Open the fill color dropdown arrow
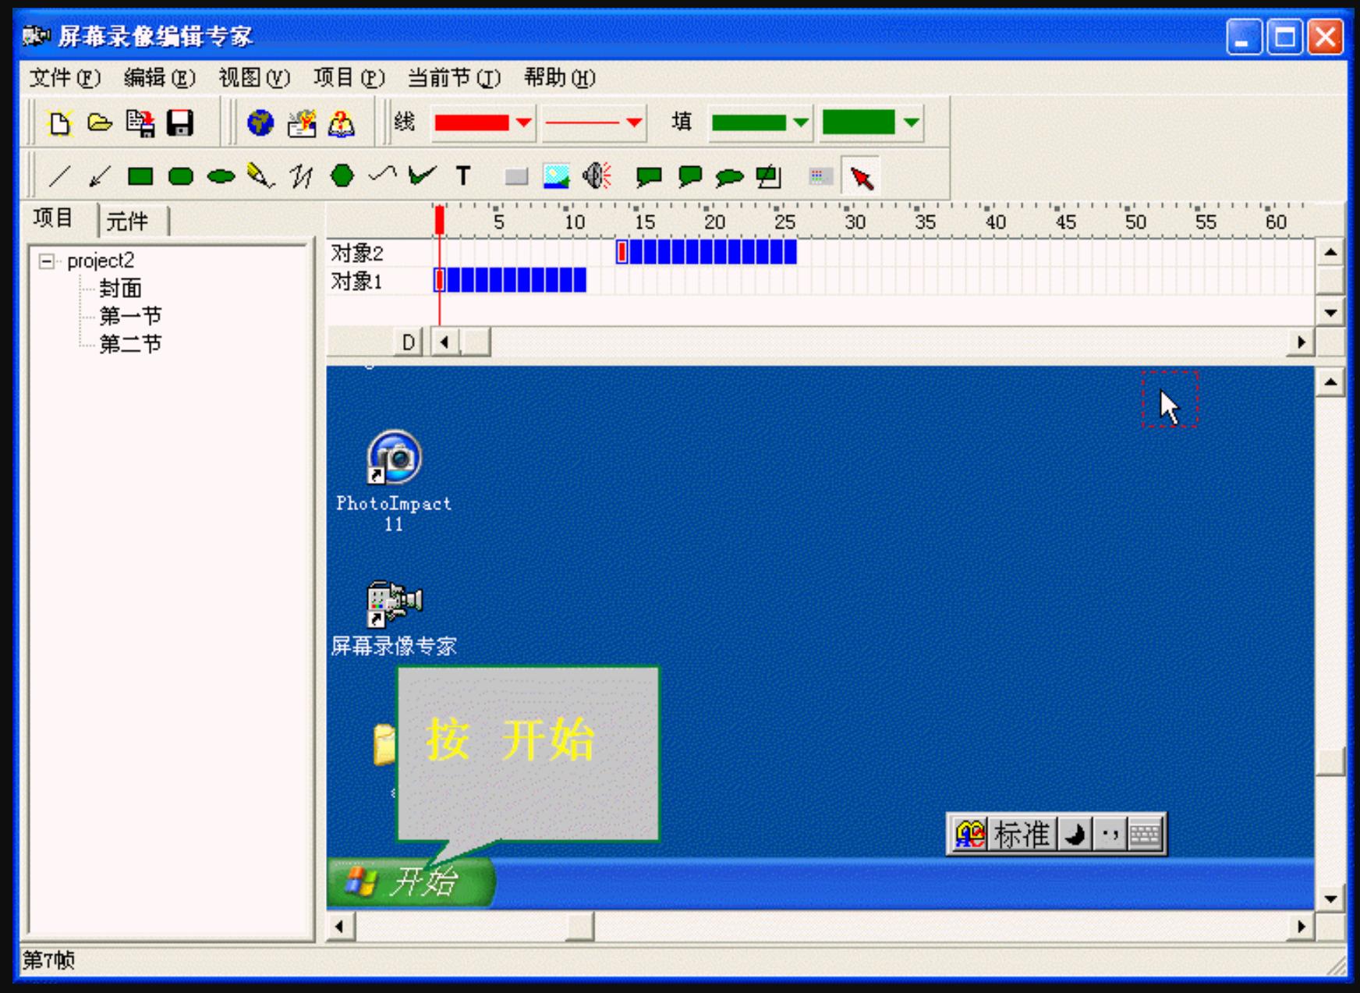 click(802, 122)
